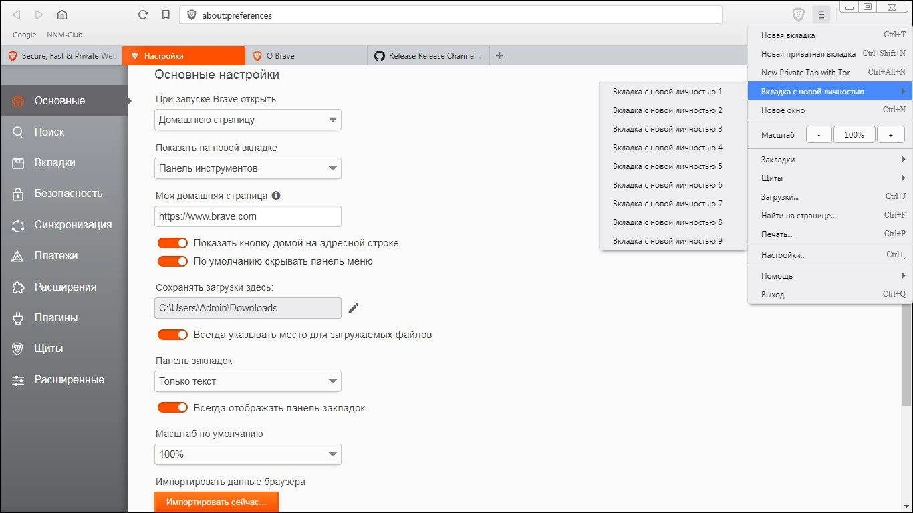
Task: Click Импортировать сейчас... button
Action: point(216,502)
